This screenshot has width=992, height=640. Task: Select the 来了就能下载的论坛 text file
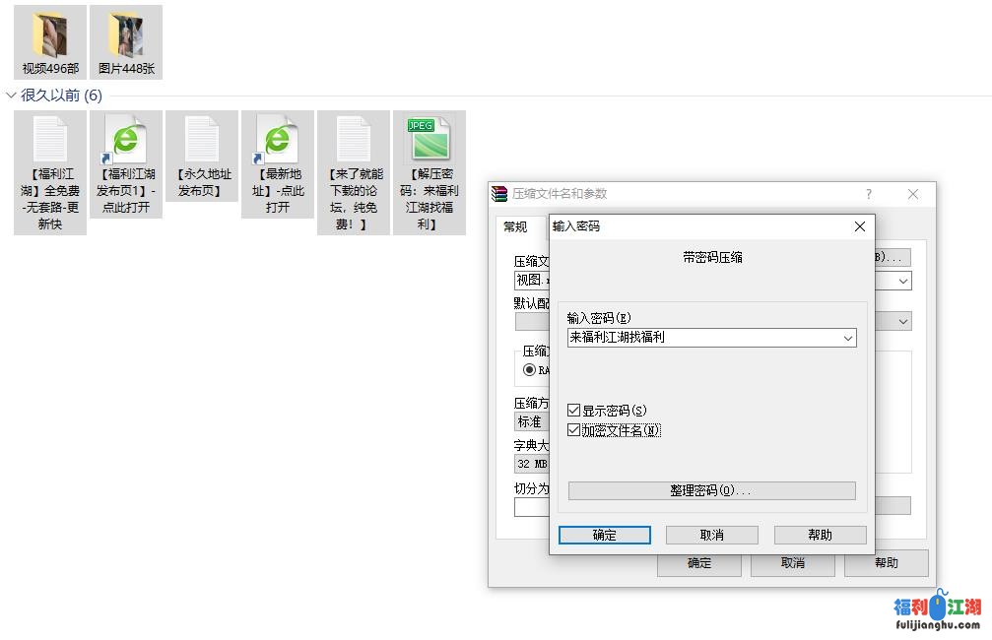(x=354, y=140)
